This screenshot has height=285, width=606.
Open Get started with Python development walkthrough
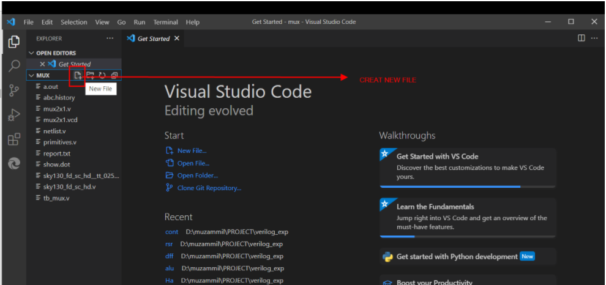468,256
